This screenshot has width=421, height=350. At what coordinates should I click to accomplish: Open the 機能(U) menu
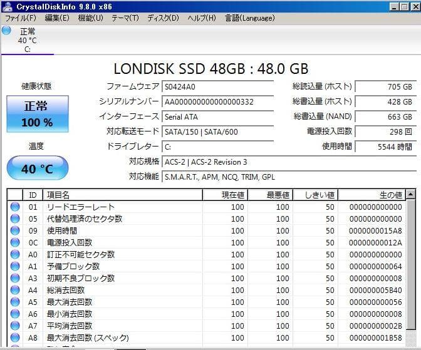90,18
